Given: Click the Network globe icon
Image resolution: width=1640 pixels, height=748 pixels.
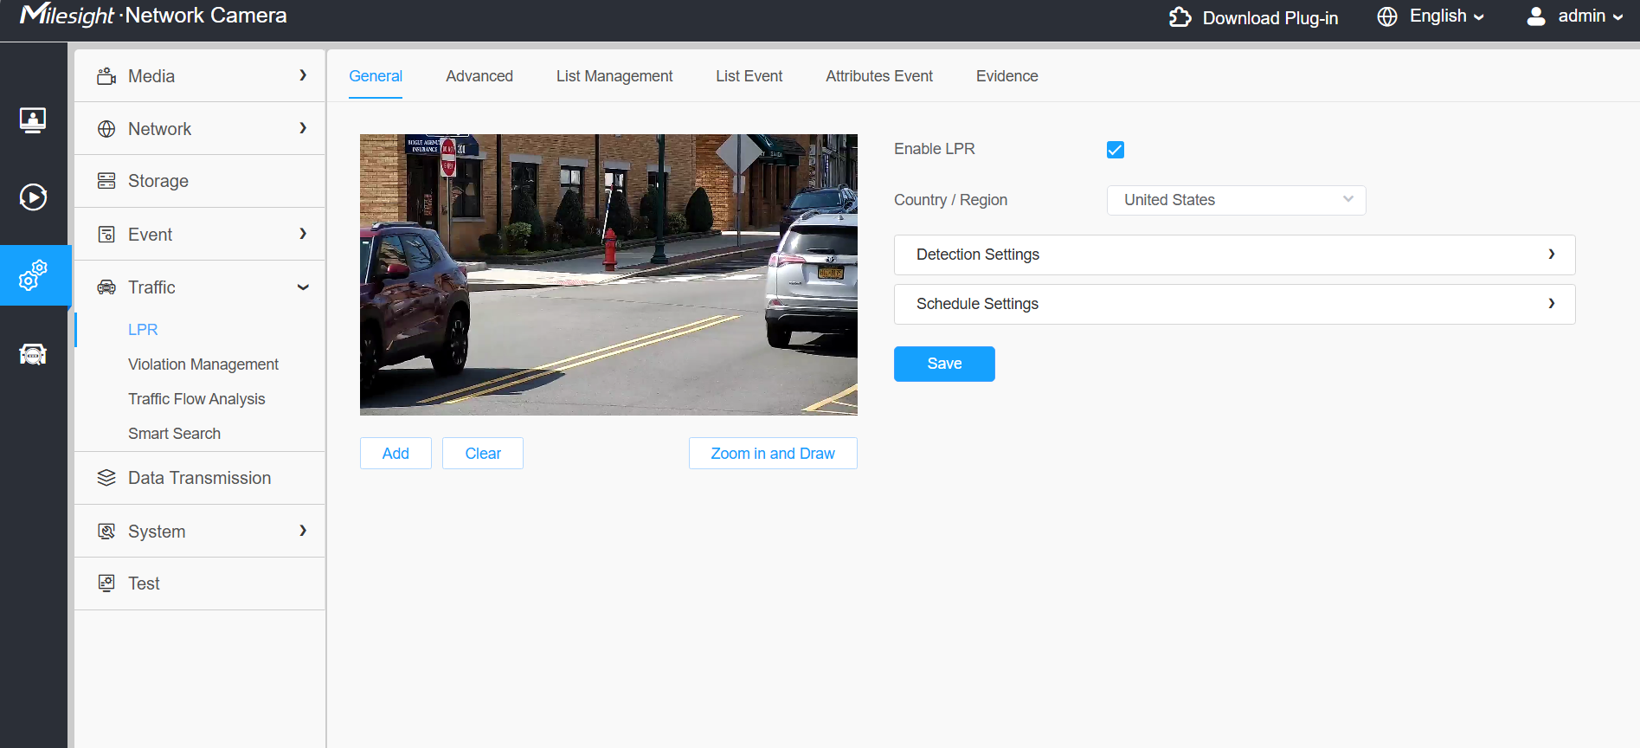Looking at the screenshot, I should click(106, 129).
